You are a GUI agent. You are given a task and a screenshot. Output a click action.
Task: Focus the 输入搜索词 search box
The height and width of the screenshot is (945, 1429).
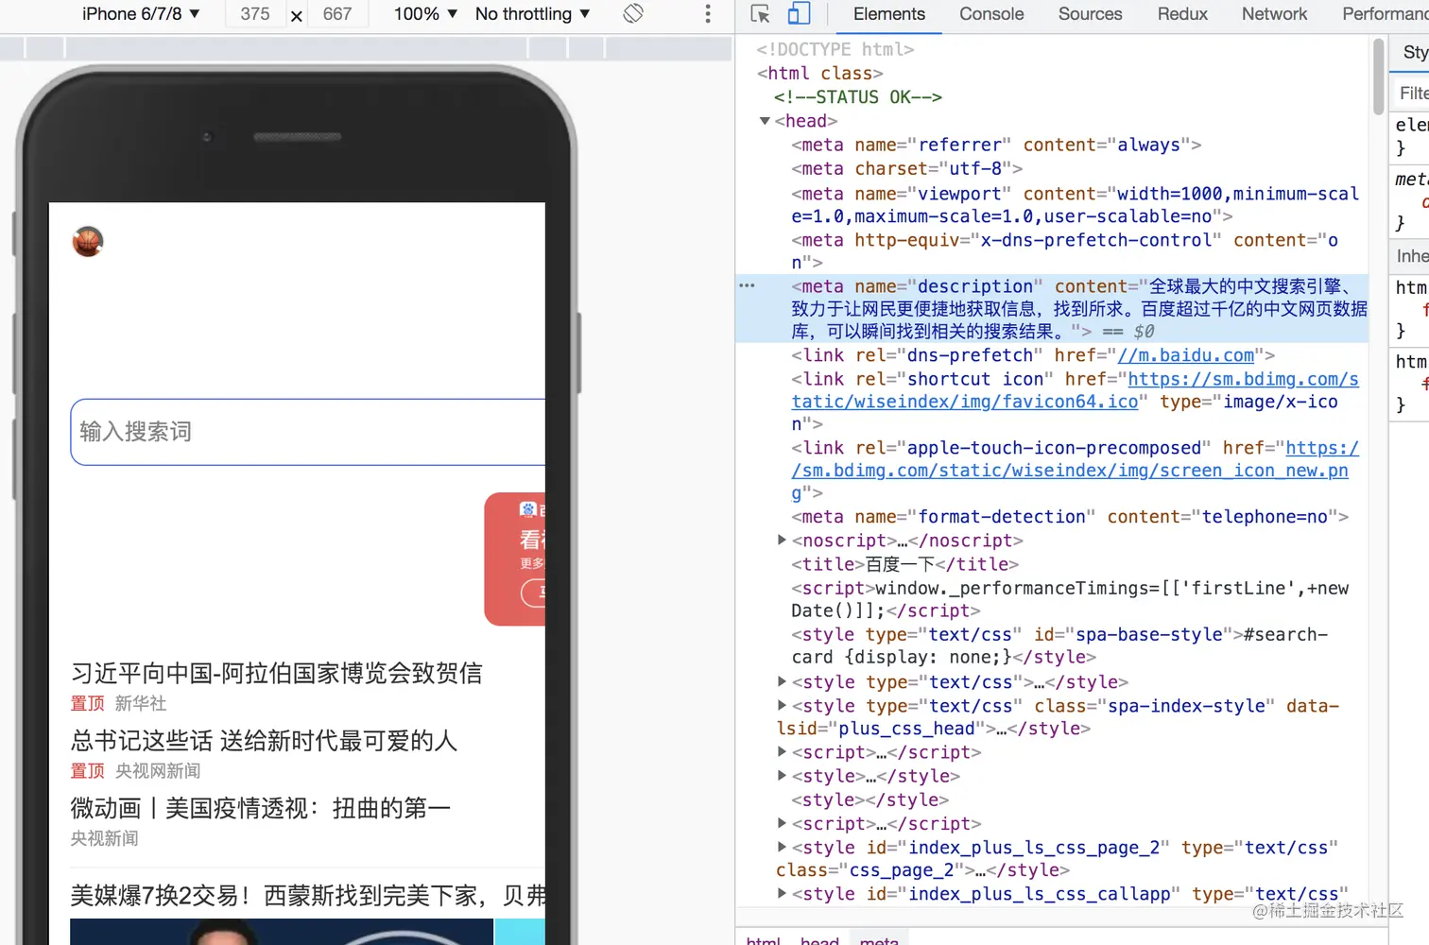point(308,432)
